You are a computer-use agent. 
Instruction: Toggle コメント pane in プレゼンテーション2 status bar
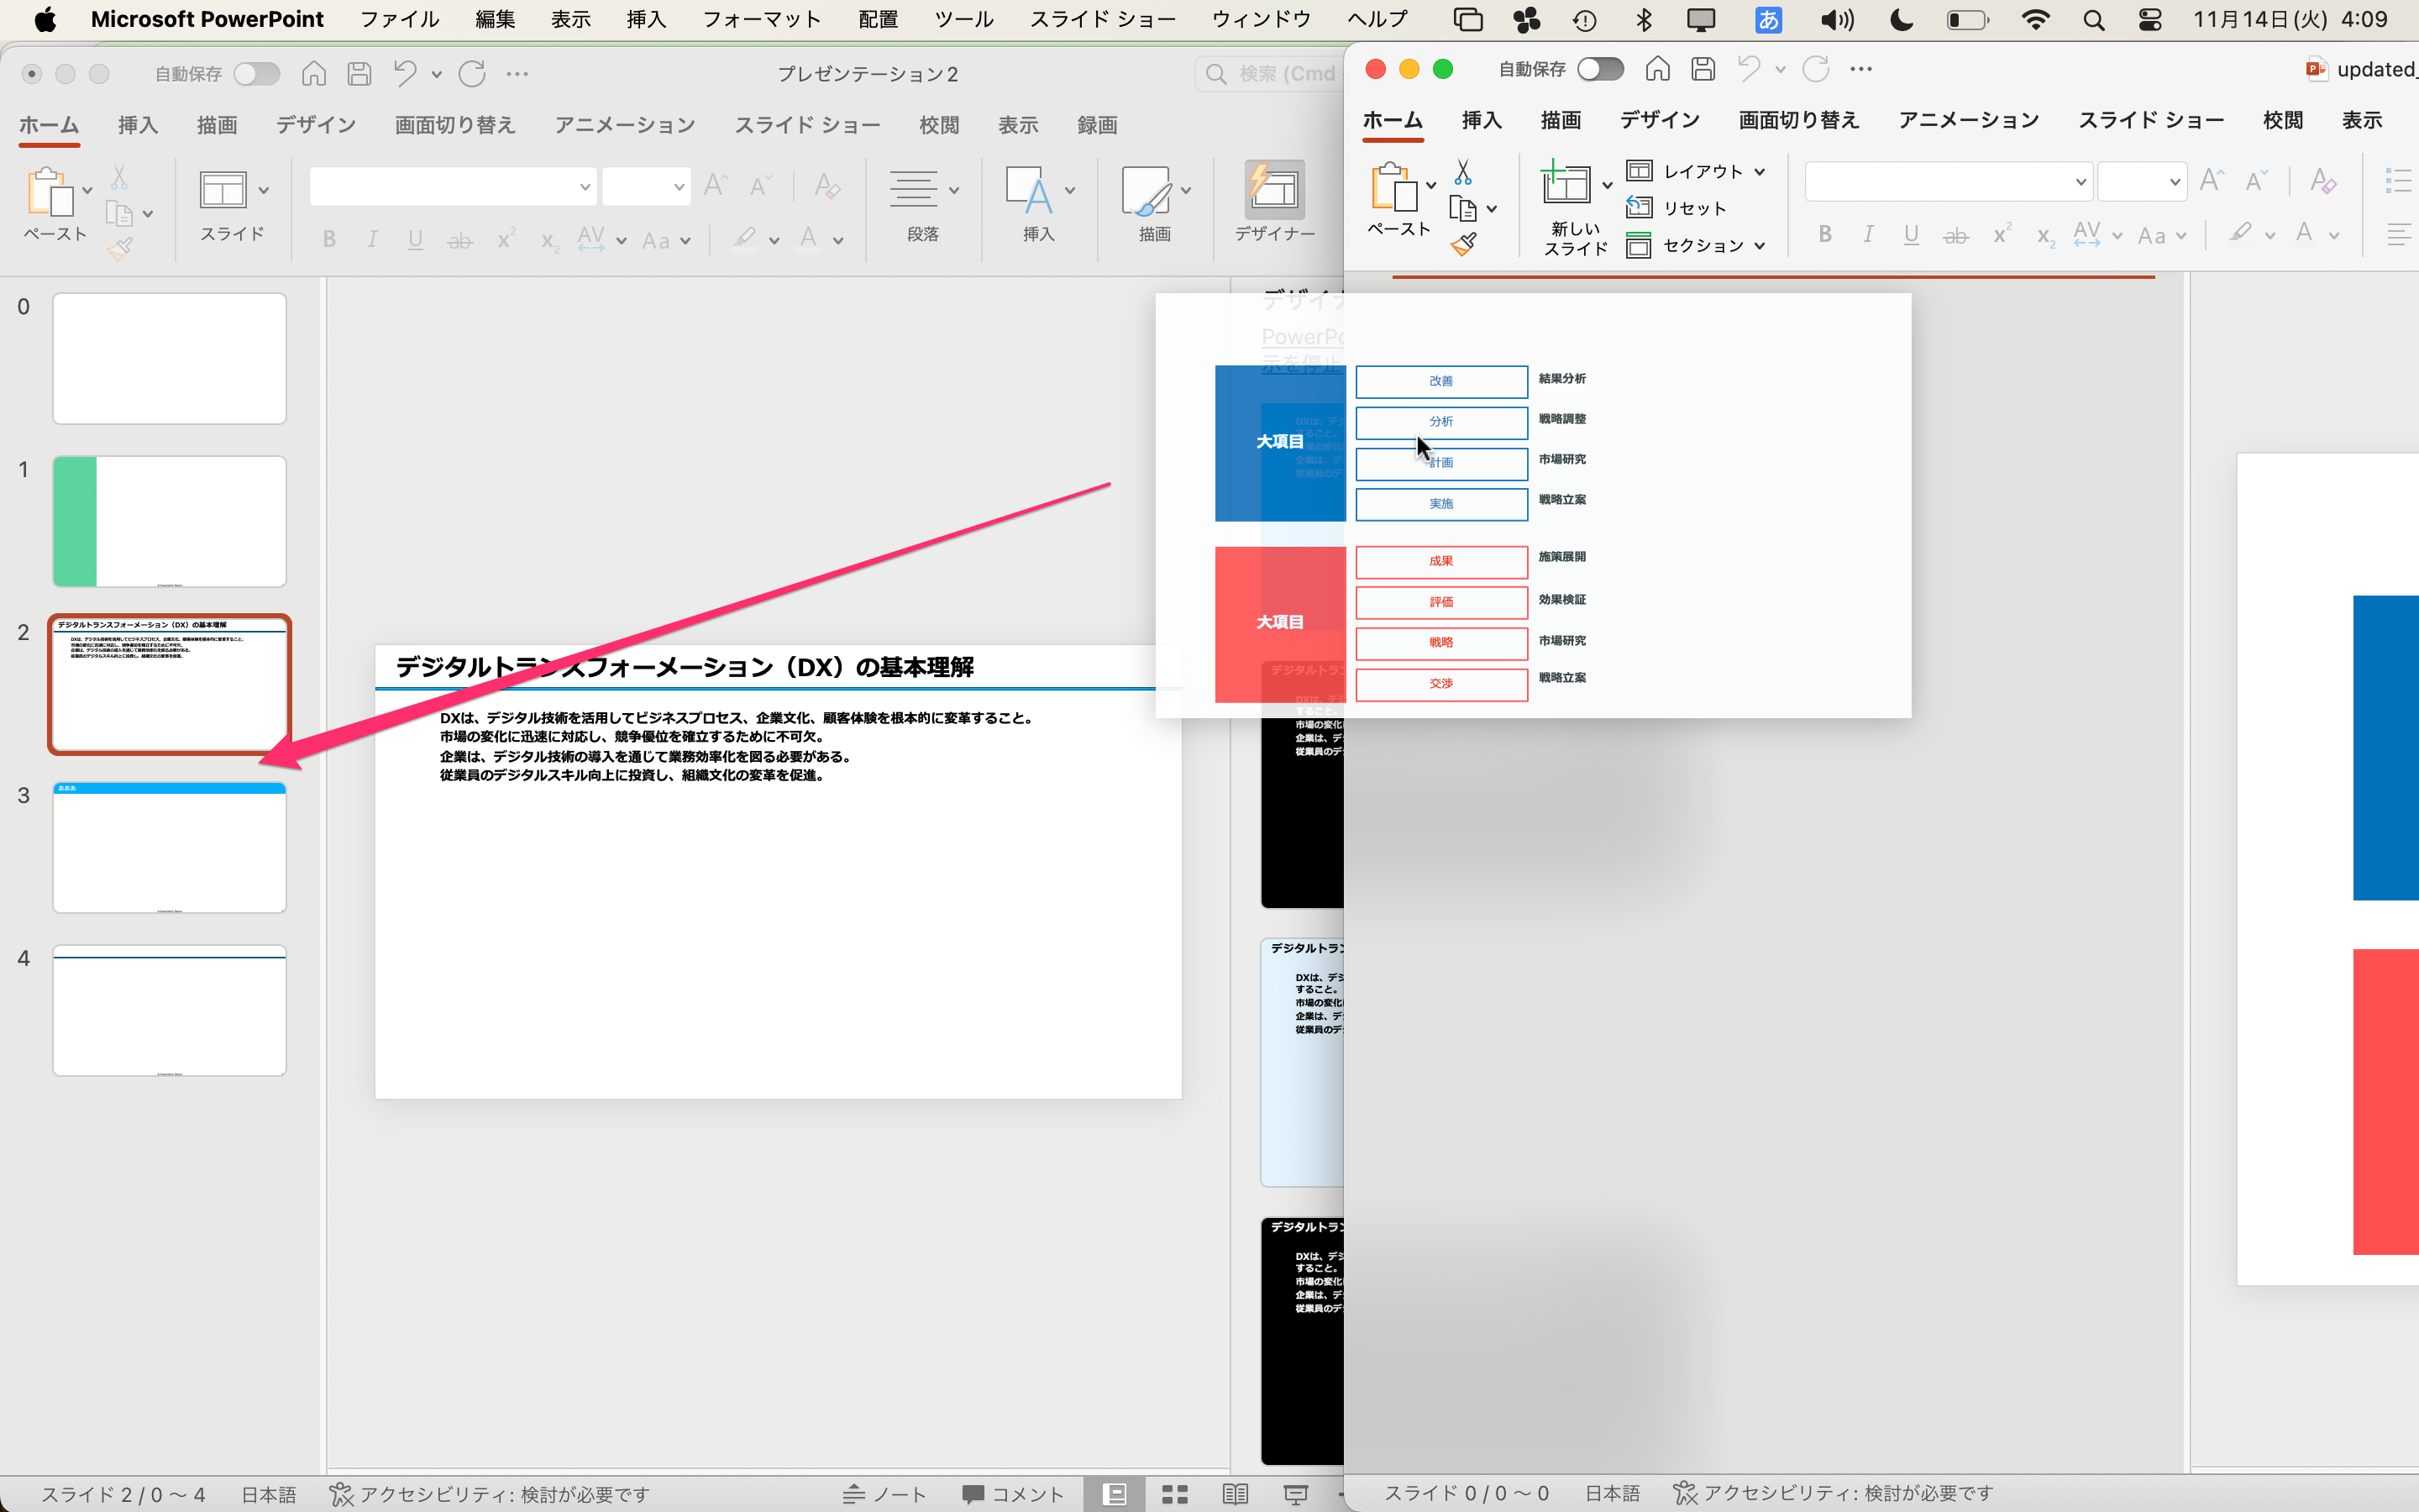pyautogui.click(x=1013, y=1494)
